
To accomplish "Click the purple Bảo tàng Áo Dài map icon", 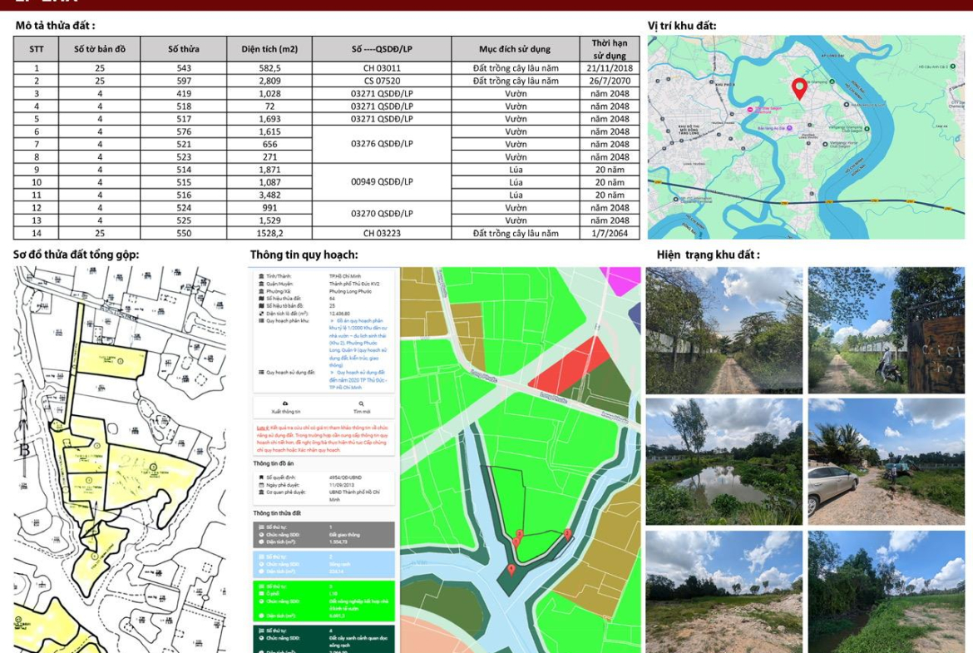I will [x=790, y=128].
